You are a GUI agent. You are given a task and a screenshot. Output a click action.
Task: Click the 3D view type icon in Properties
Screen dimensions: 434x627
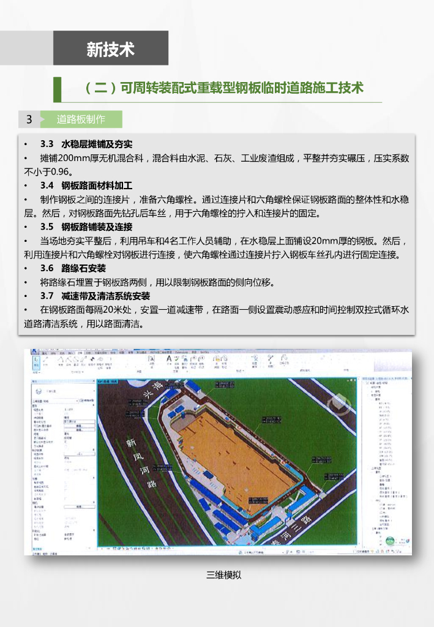pos(39,391)
